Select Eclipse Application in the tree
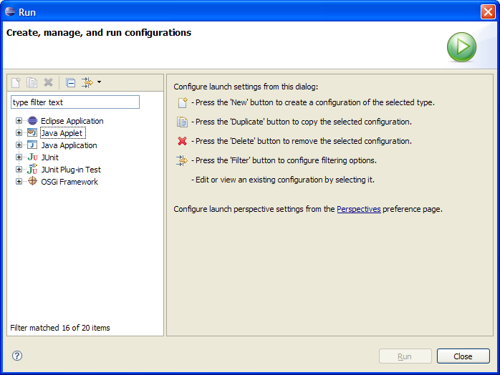500x375 pixels. click(72, 121)
